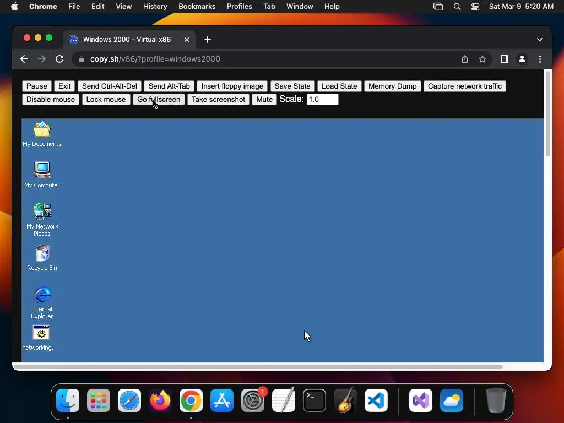Image resolution: width=564 pixels, height=423 pixels.
Task: Send Ctrl-Alt-Del to the VM
Action: (110, 86)
